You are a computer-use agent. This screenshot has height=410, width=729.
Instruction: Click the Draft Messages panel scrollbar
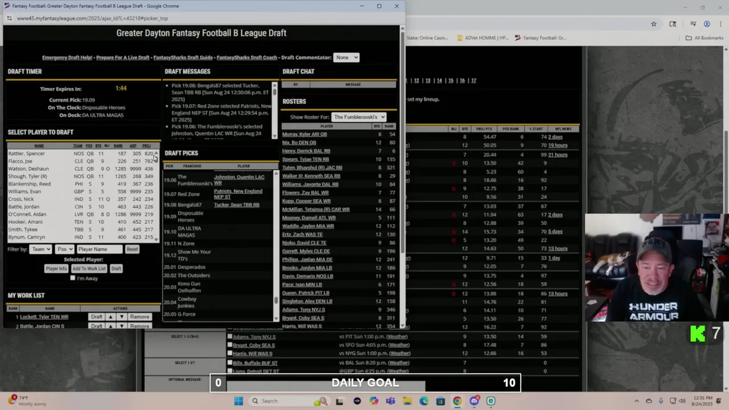(x=275, y=110)
